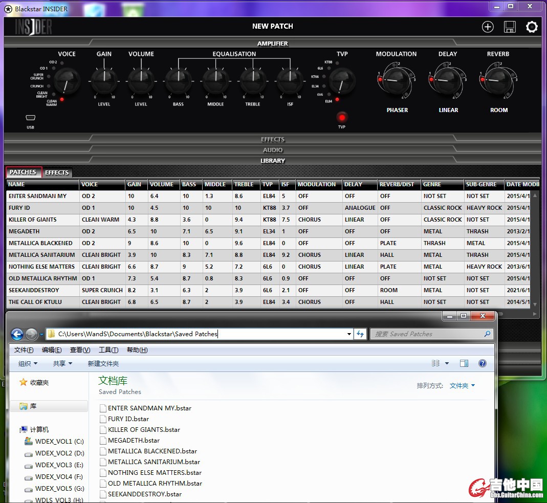Click the Reverb Room knob
Screen dimensions: 547x503
pyautogui.click(x=498, y=80)
